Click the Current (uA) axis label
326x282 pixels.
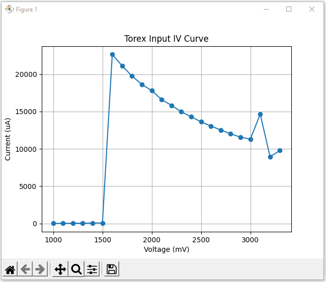8,139
